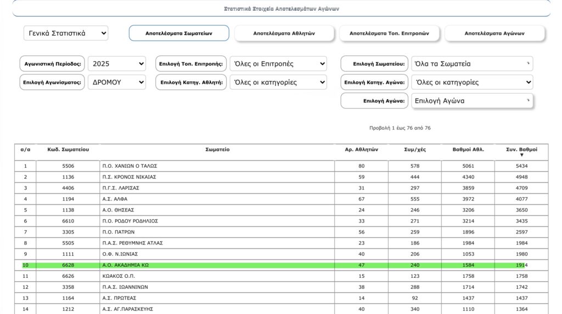Switch to the Αποτελέσματα Σωματείων tab
Screen dimensions: 562x314
pos(179,33)
